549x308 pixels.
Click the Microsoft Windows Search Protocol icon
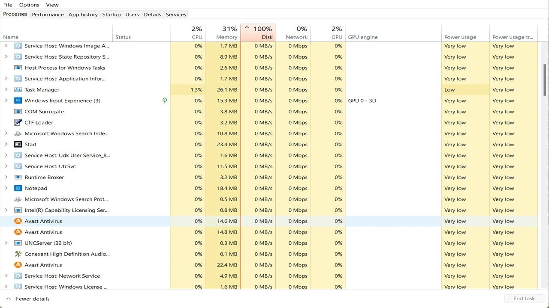[18, 199]
